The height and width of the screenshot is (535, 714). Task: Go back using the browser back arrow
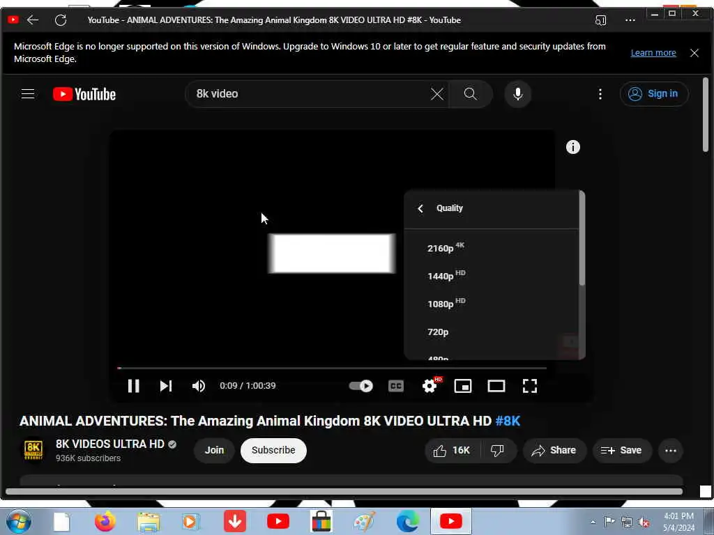pyautogui.click(x=33, y=20)
